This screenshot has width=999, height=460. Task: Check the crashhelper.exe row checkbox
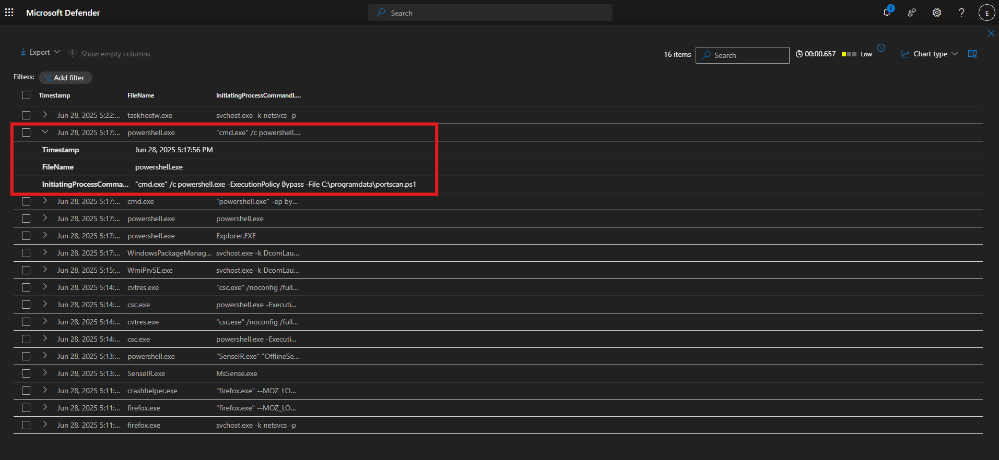(x=26, y=391)
